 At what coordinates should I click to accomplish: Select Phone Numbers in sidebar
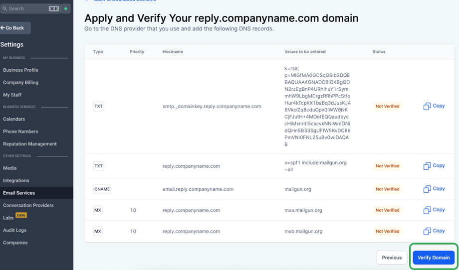point(20,132)
